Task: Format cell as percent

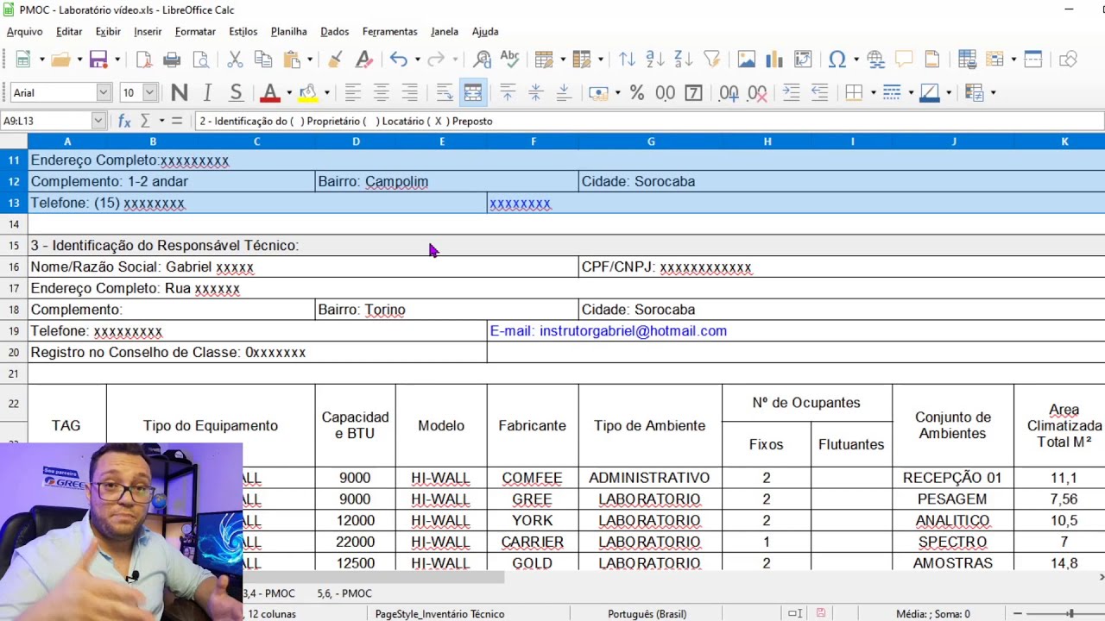Action: pos(637,92)
